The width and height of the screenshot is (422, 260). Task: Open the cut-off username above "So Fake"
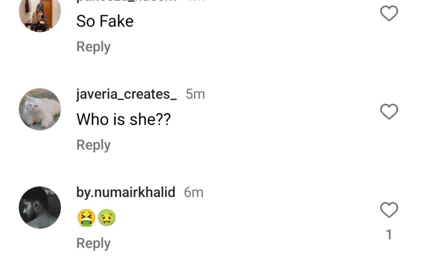[x=127, y=1]
